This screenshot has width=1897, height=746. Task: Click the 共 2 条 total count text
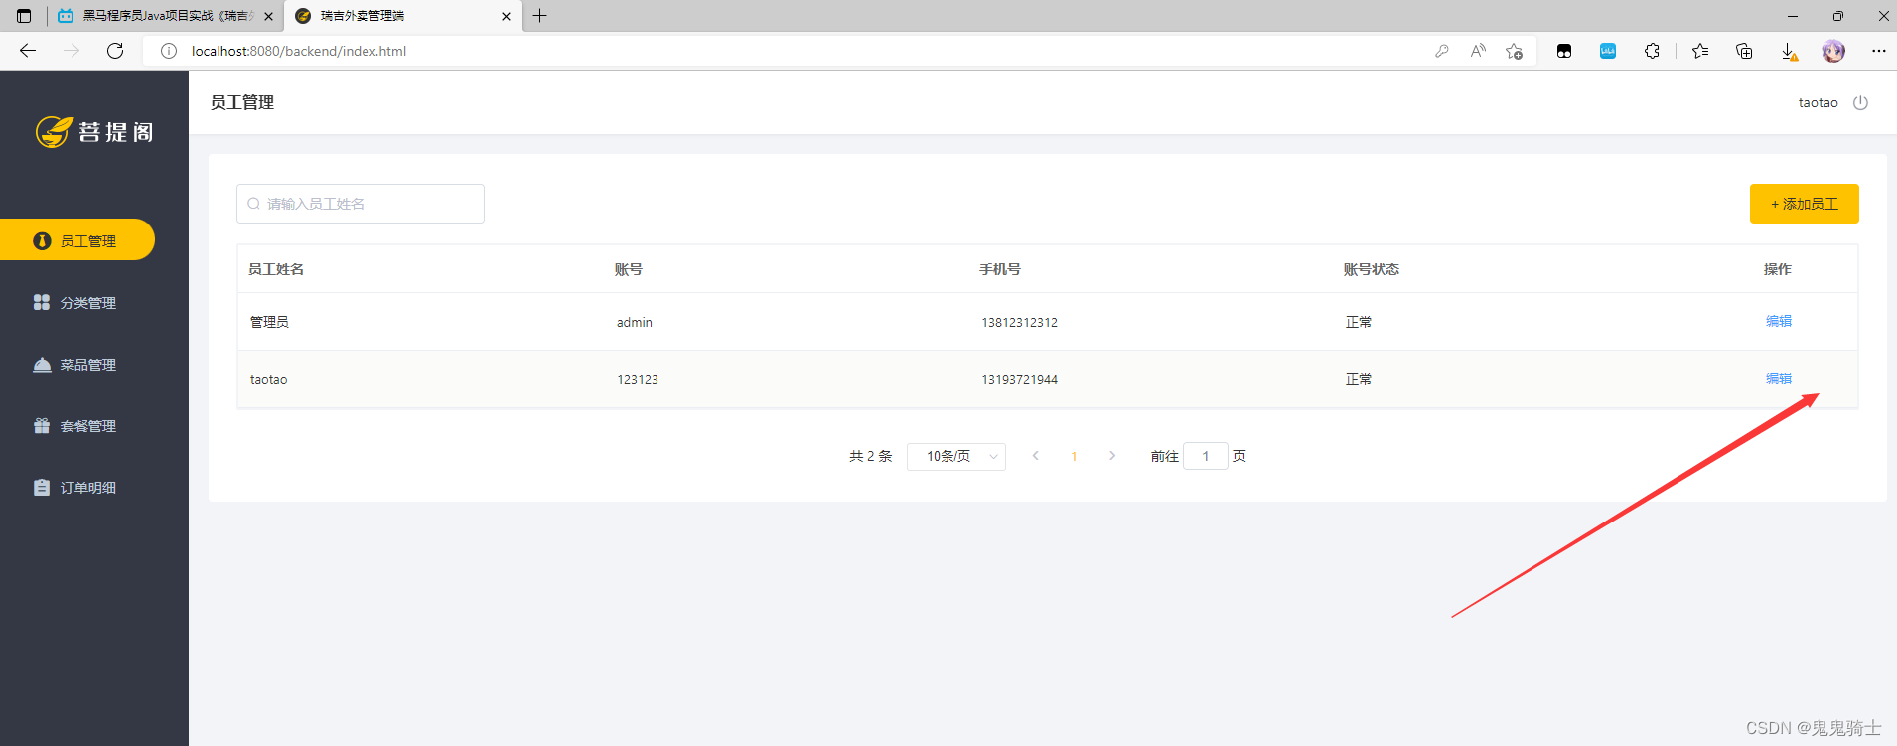871,456
